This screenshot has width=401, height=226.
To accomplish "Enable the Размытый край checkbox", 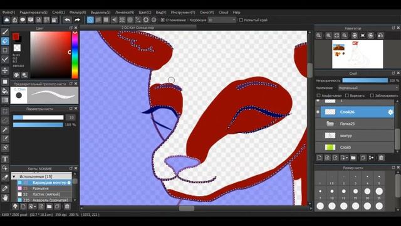I will pos(241,20).
